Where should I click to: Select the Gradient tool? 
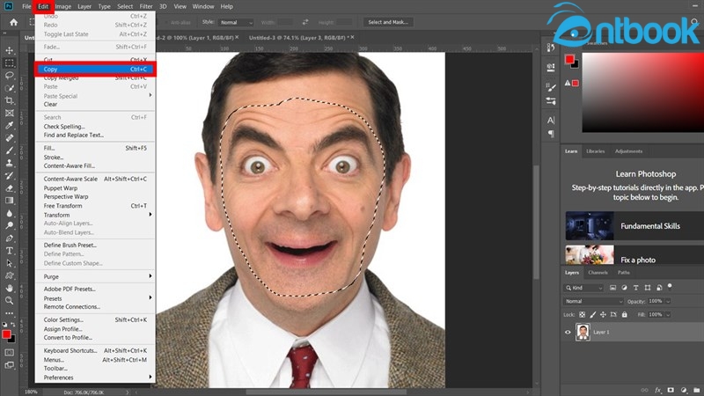coord(9,201)
